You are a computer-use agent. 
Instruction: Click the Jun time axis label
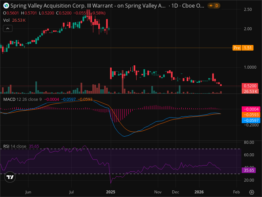pos(28,192)
